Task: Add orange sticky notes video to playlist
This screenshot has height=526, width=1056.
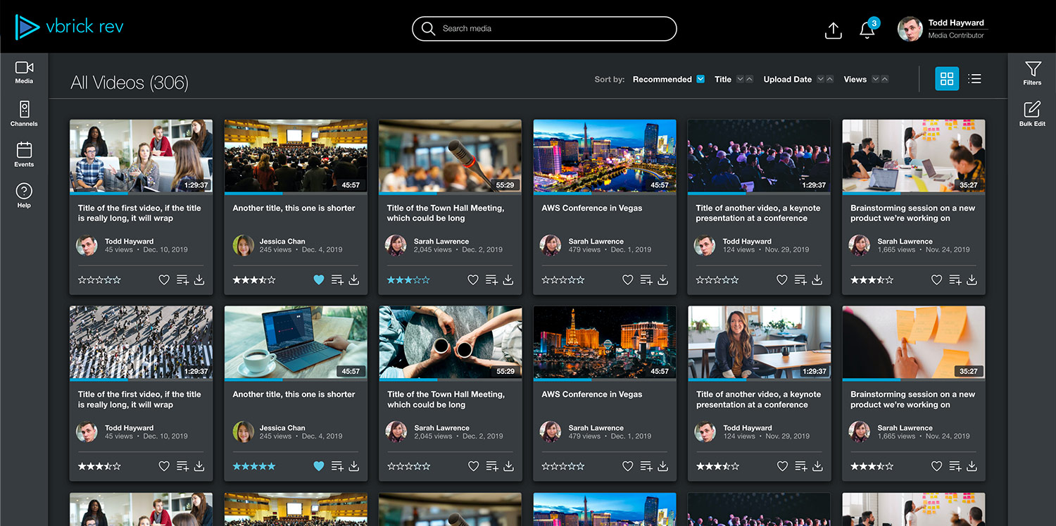Action: (955, 466)
